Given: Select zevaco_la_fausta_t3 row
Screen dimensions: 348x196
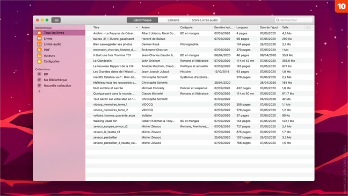Looking at the screenshot, I should [x=200, y=132].
